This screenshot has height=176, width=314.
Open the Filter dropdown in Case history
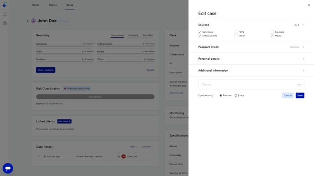pos(133,147)
